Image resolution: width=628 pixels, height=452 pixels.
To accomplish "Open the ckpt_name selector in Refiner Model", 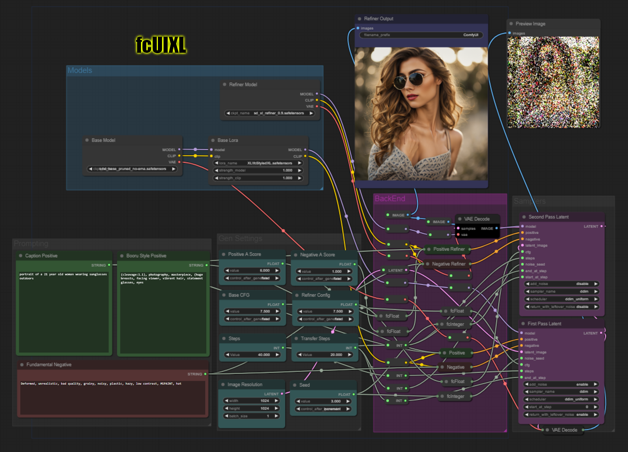I will click(269, 113).
